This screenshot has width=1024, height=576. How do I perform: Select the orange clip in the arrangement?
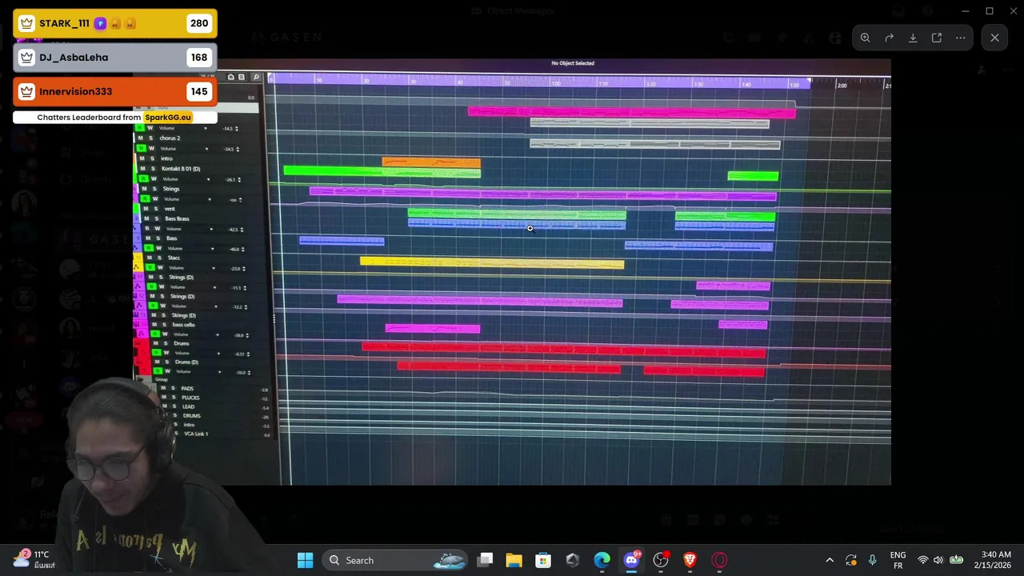pos(431,162)
